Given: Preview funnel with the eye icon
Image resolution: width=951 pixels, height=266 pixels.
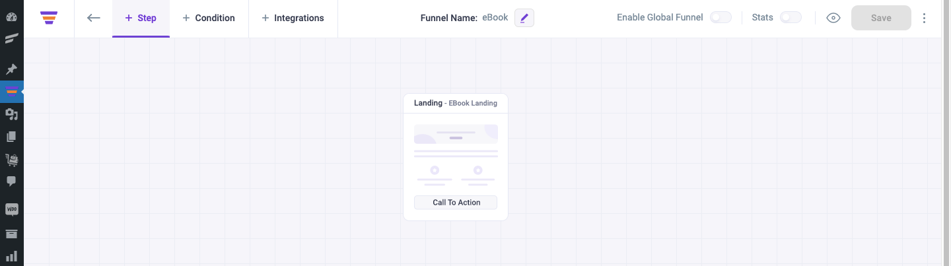Looking at the screenshot, I should 833,18.
